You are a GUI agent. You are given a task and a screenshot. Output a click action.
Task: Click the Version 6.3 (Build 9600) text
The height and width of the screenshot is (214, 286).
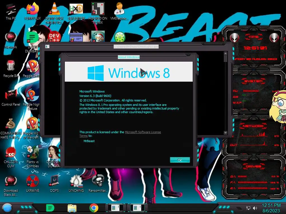(x=95, y=96)
